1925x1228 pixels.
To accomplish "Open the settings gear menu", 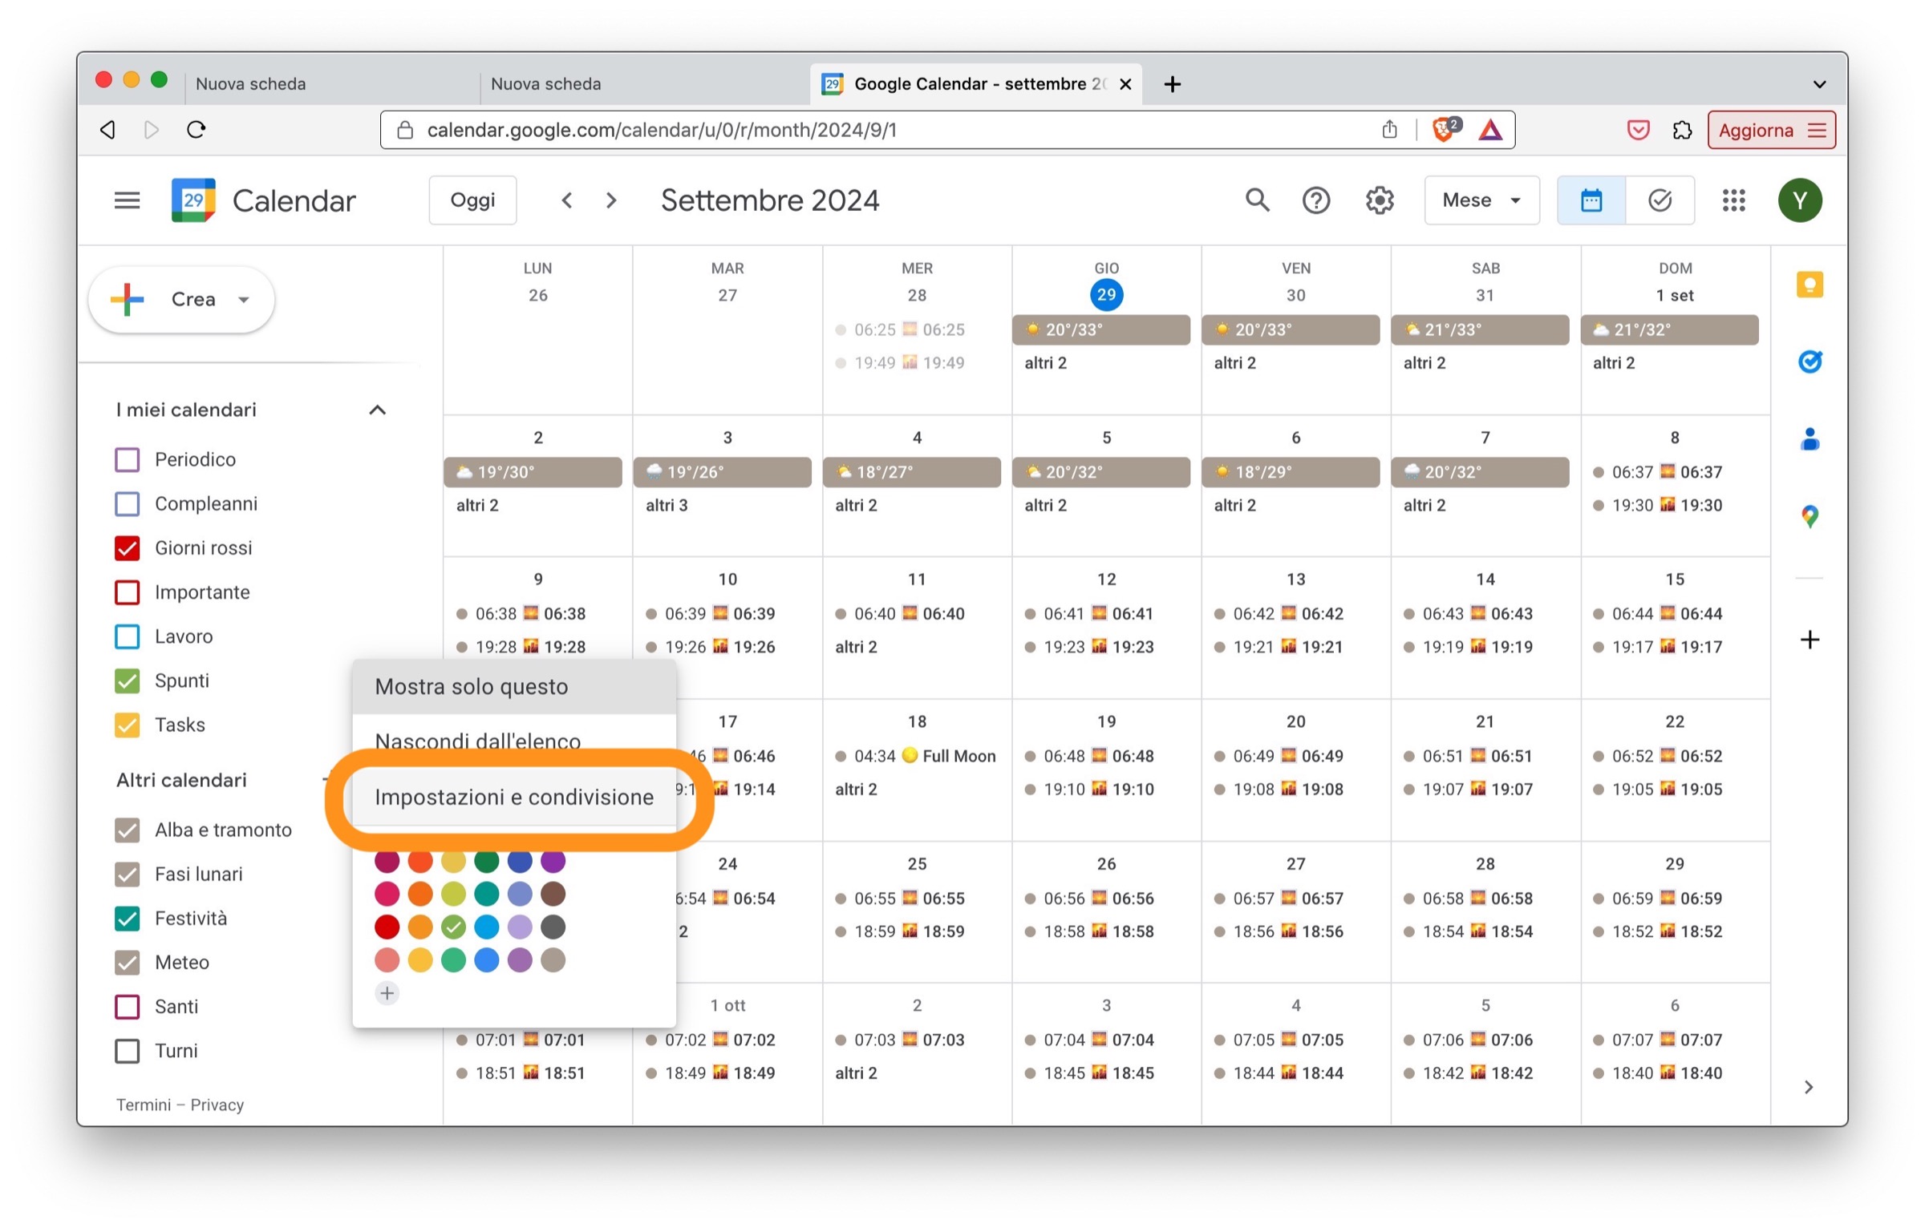I will (1379, 200).
